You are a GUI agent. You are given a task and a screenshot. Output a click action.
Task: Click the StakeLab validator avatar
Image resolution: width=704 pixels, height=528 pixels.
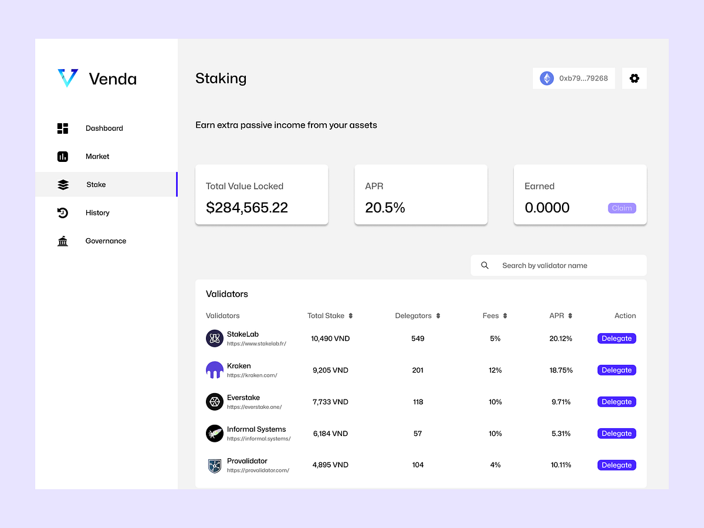coord(214,338)
